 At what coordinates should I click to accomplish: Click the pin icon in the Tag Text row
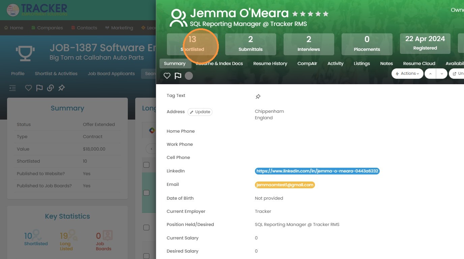258,97
